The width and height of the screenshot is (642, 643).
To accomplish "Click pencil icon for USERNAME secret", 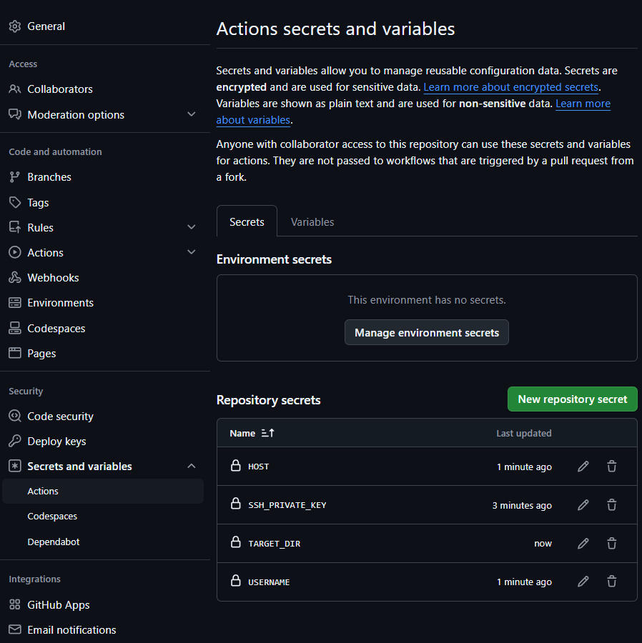I will pos(583,582).
